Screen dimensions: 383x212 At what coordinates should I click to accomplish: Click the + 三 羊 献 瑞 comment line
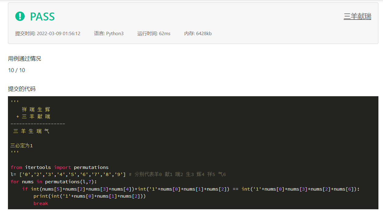click(x=33, y=116)
